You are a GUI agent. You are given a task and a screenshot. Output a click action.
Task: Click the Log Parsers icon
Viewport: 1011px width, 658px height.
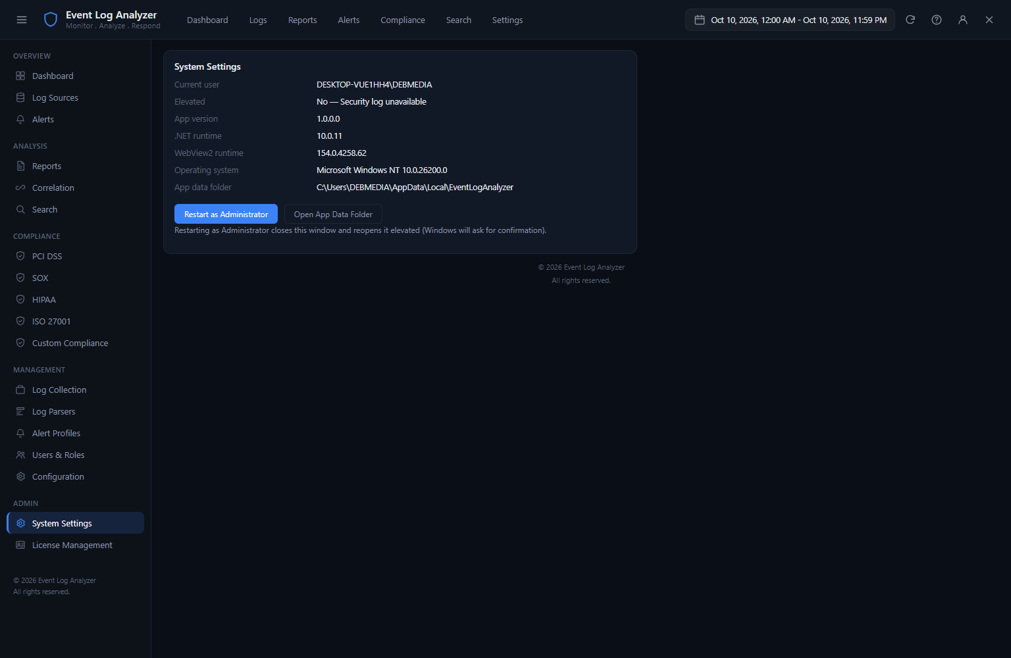pos(20,411)
